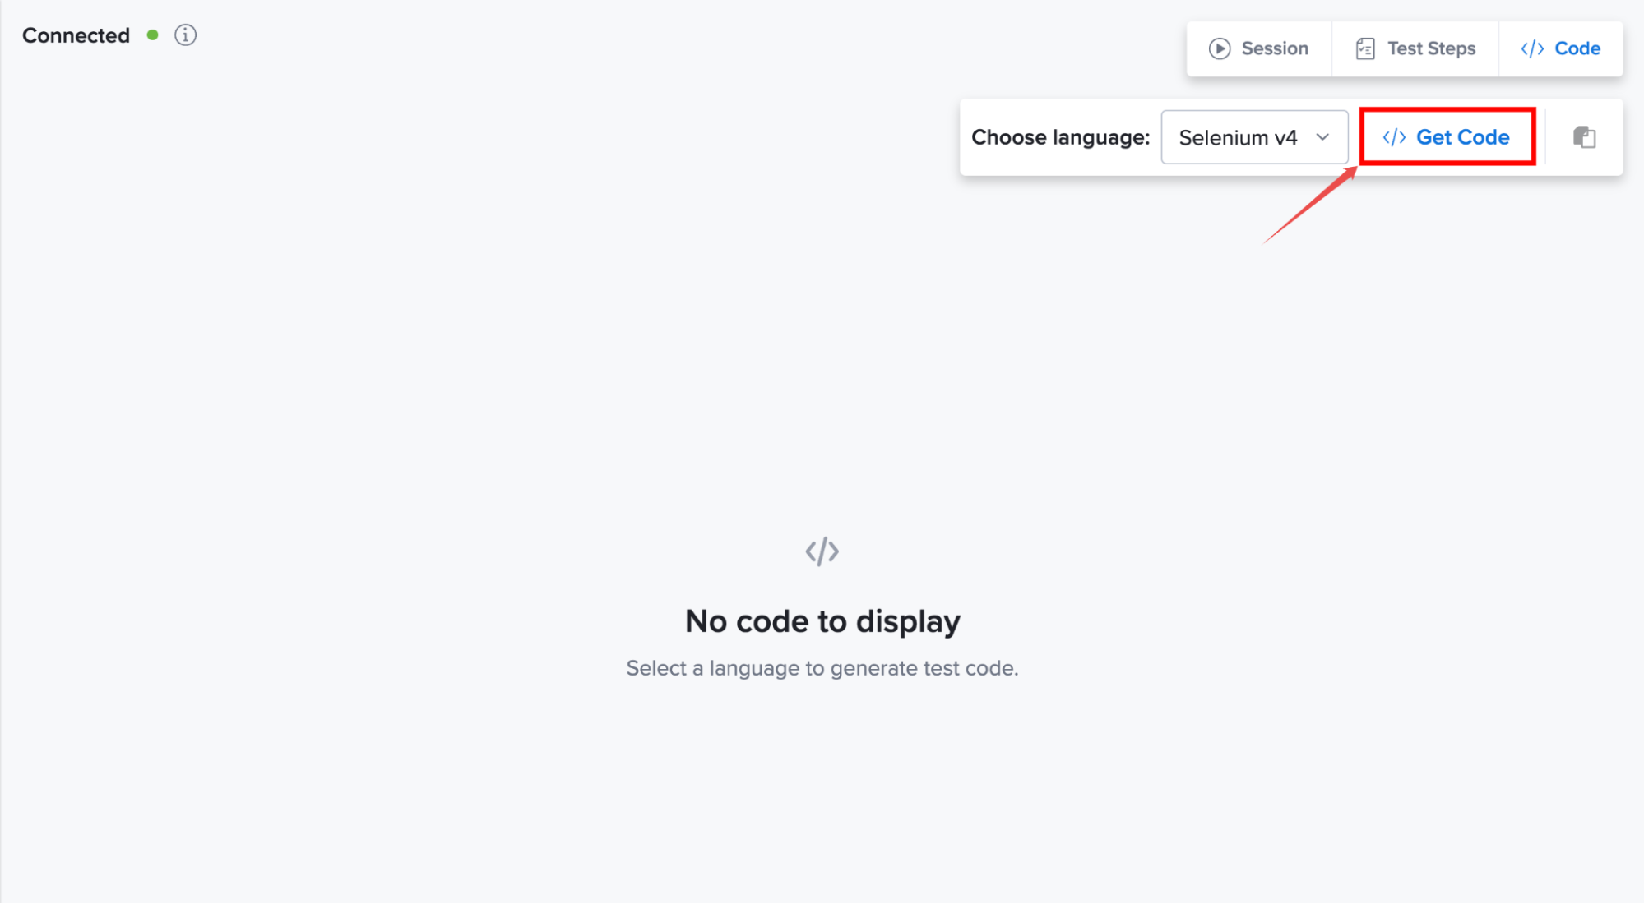Select the Code tab
Screen dimensions: 1644x904
click(1561, 48)
